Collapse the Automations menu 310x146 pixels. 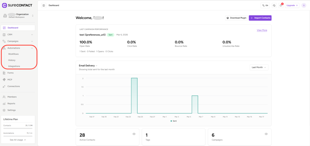tap(32, 48)
